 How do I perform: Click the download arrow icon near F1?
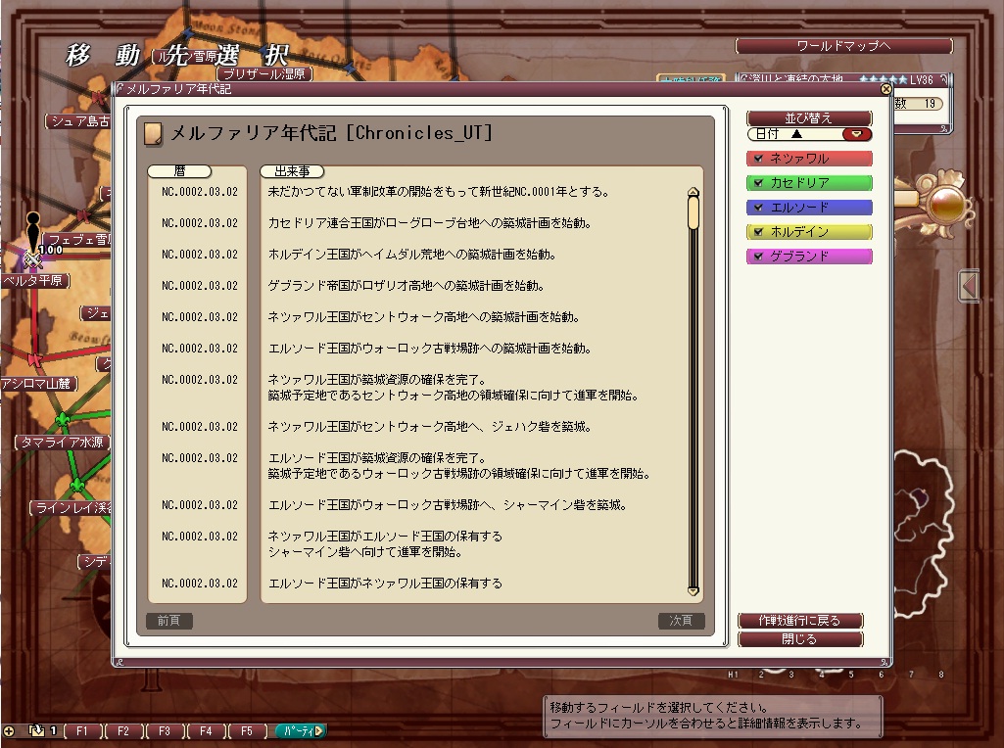point(36,730)
